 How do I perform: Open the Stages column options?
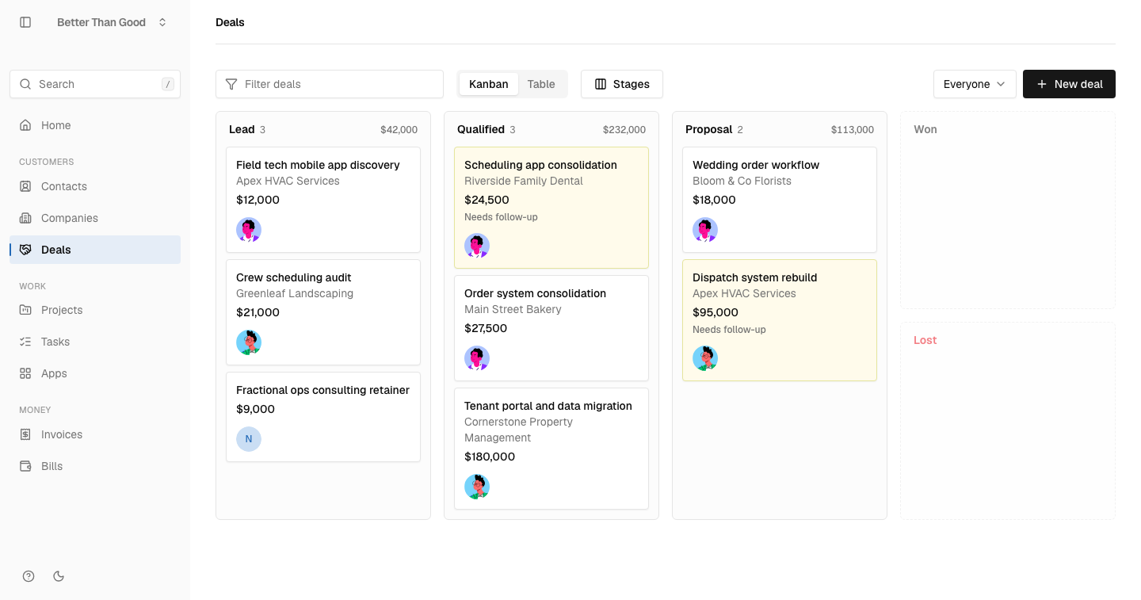click(x=622, y=84)
